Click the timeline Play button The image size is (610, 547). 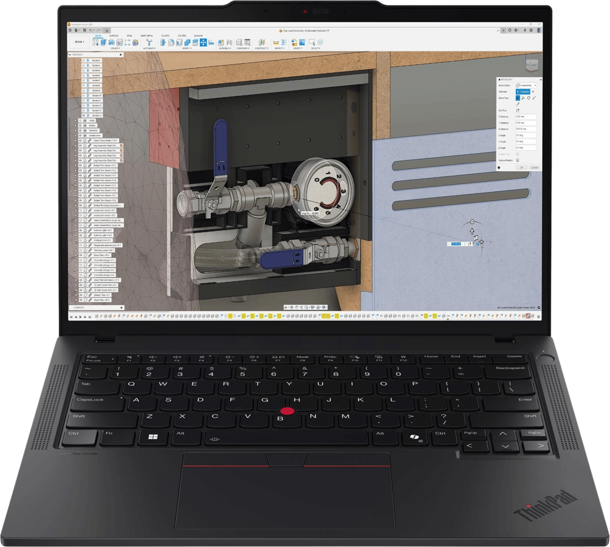pyautogui.click(x=81, y=317)
